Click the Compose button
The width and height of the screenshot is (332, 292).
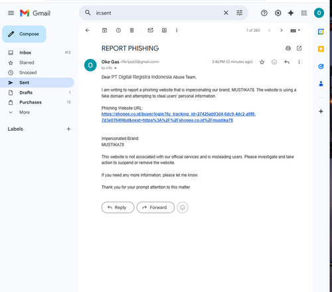24,34
